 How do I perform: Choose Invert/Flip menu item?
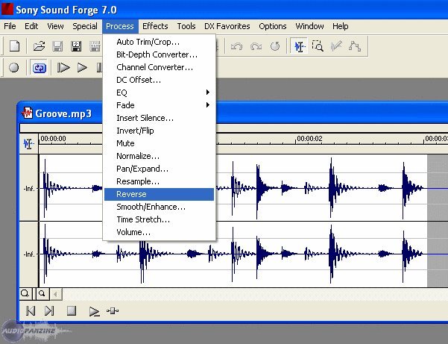click(159, 131)
